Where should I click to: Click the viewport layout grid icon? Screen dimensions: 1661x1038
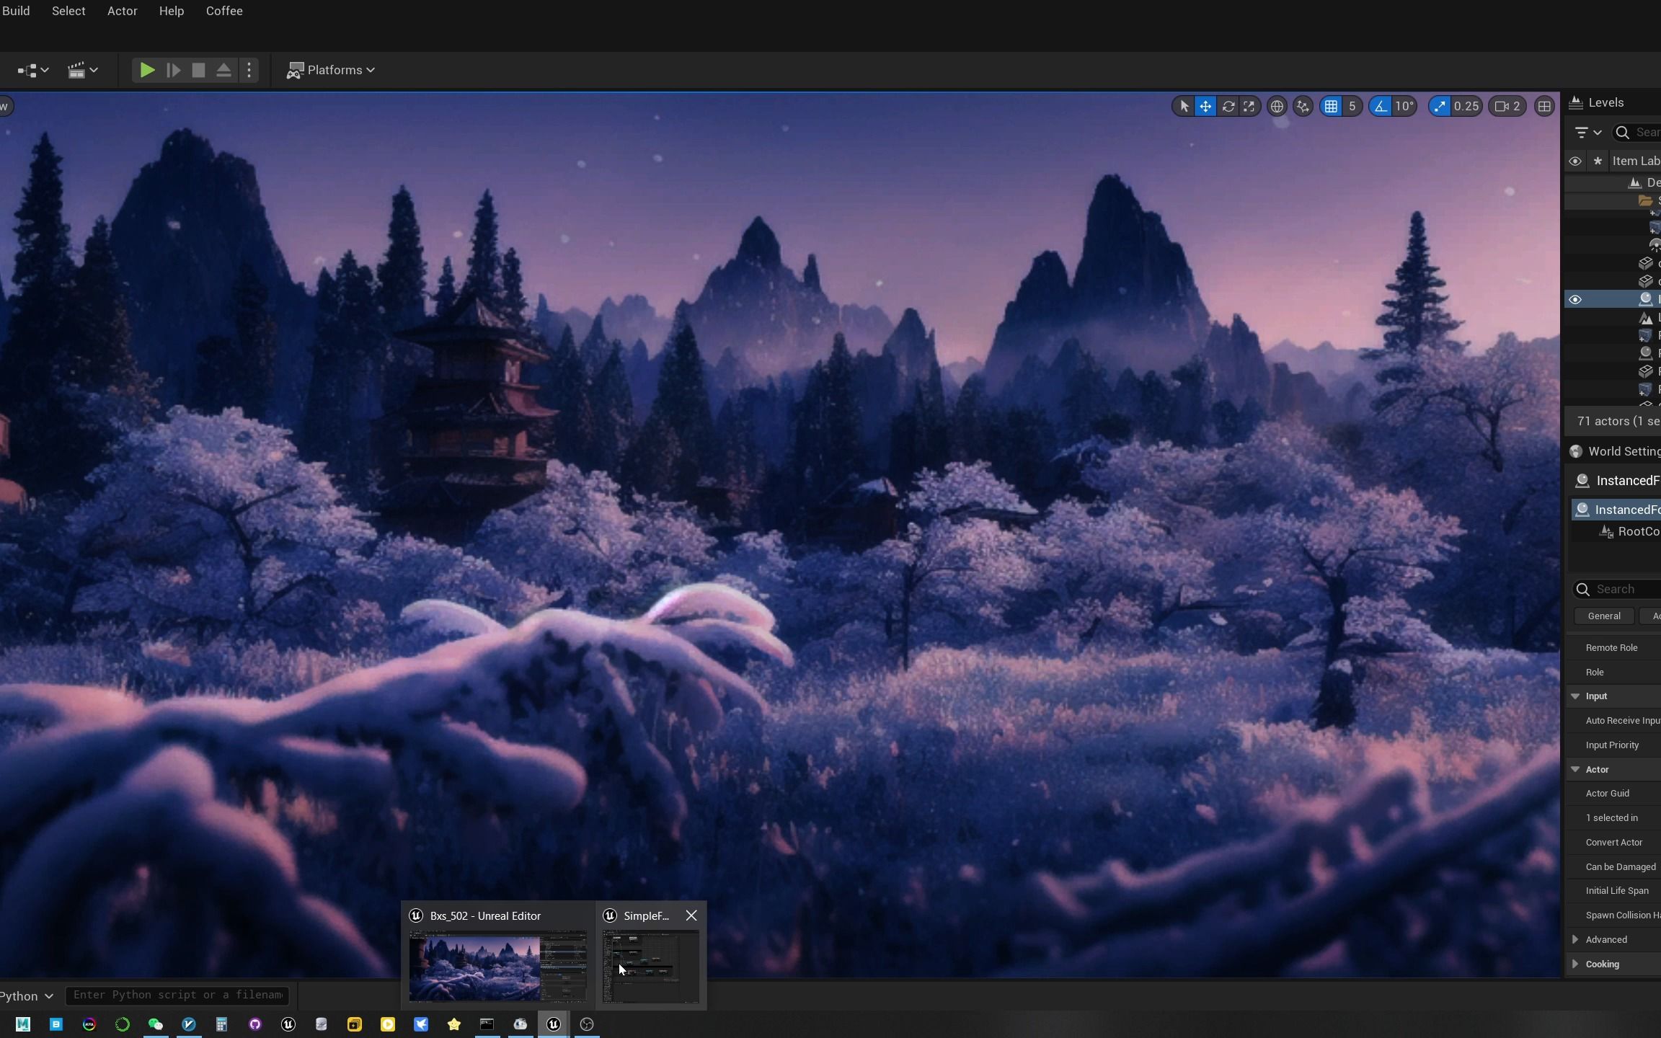pyautogui.click(x=1544, y=107)
